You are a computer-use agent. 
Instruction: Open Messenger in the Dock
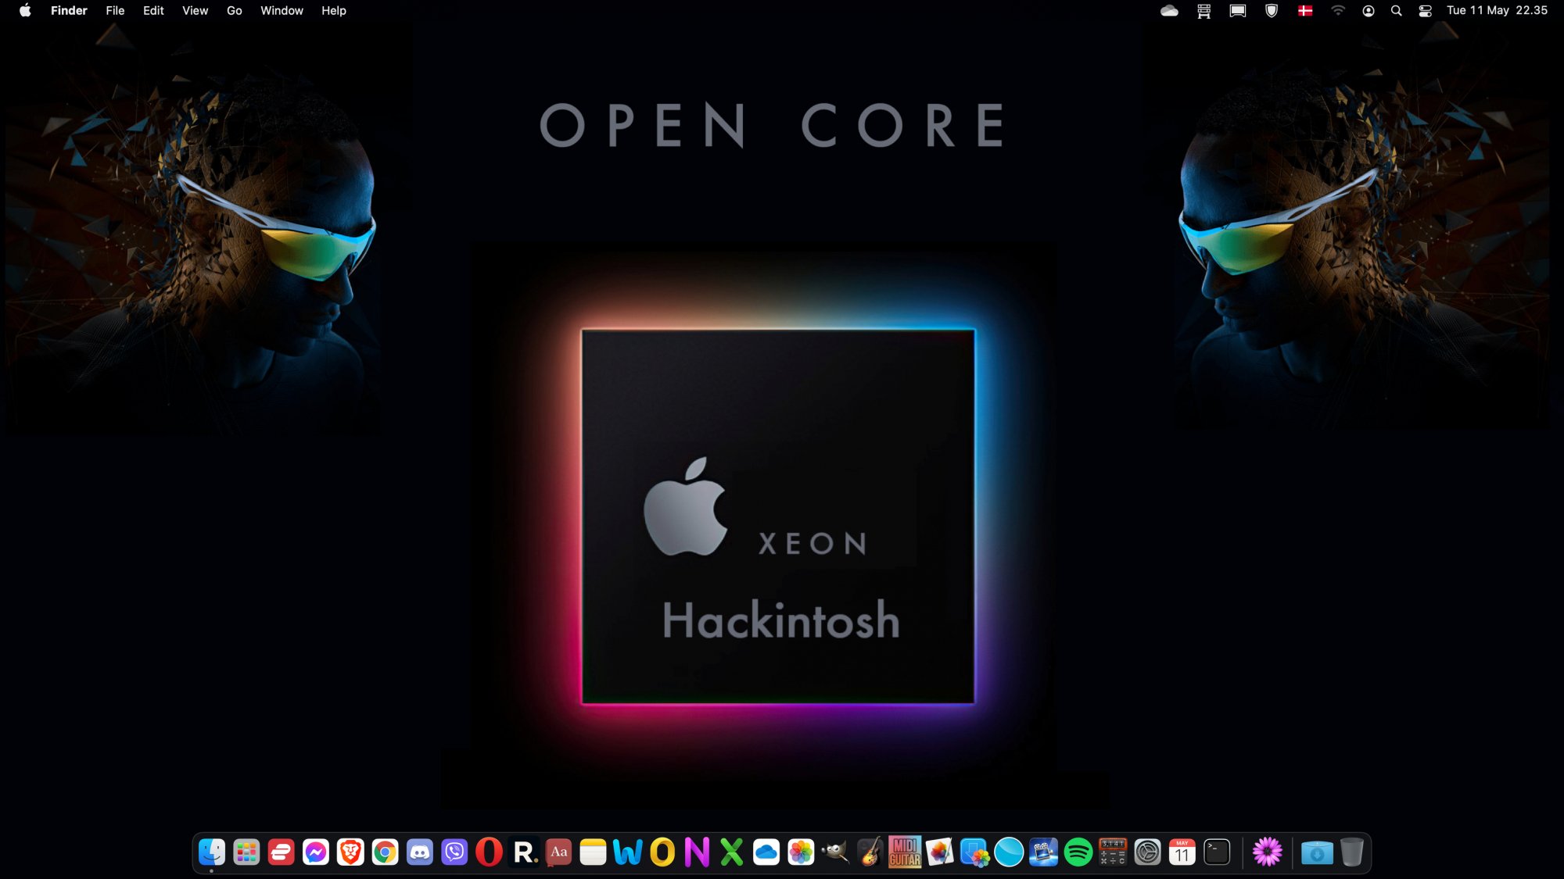(x=316, y=852)
